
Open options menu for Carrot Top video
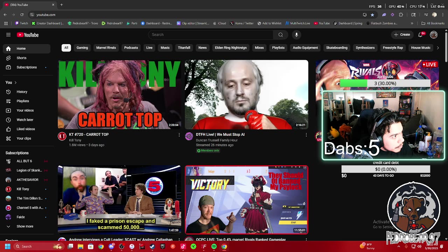pos(179,135)
